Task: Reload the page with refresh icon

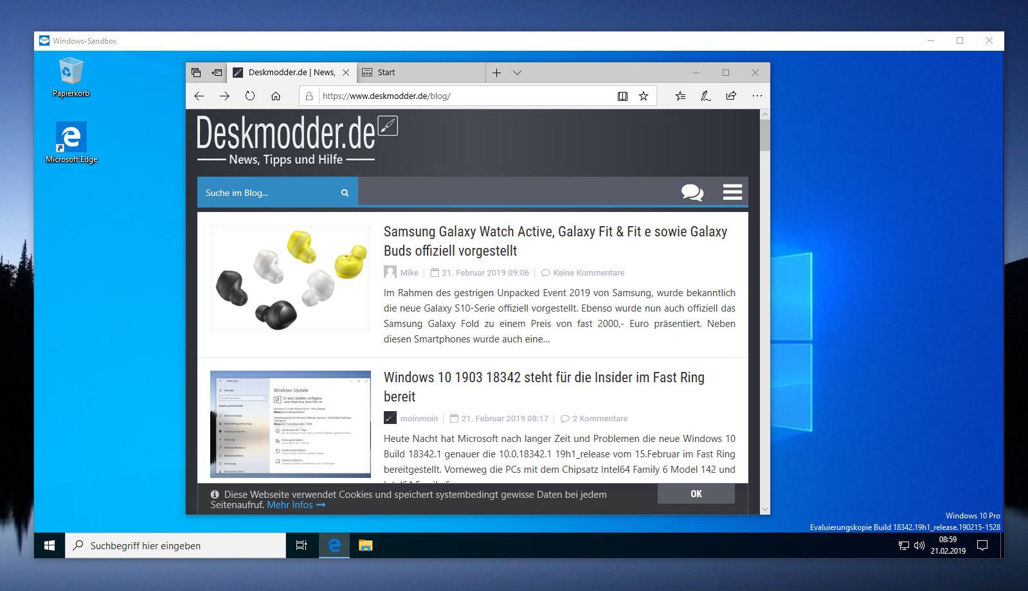Action: click(250, 96)
